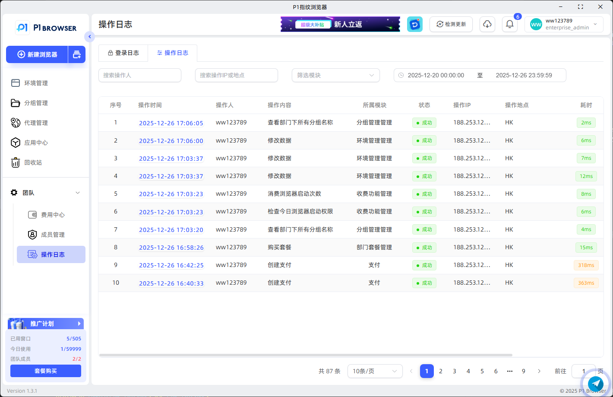Open 应用中心 in the sidebar
This screenshot has width=613, height=397.
(x=36, y=143)
